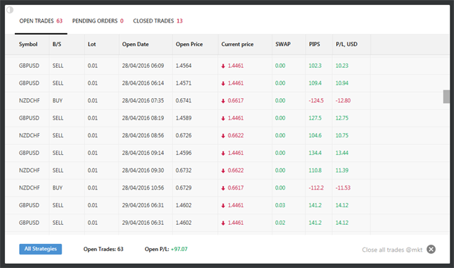The image size is (454, 268).
Task: Click the PIPS value -124.5
Action: [316, 100]
